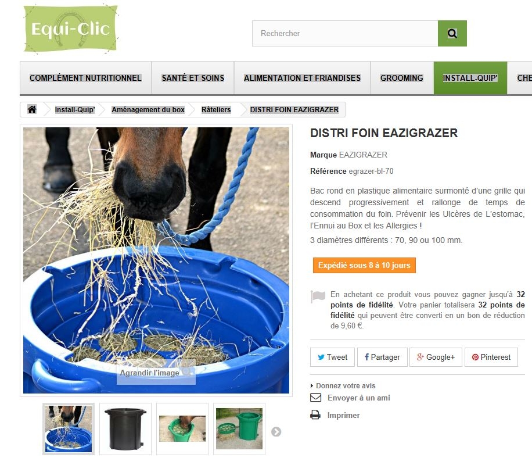Viewport: 532px width, 472px height.
Task: Go to homepage via breadcrumb house icon
Action: (x=32, y=109)
